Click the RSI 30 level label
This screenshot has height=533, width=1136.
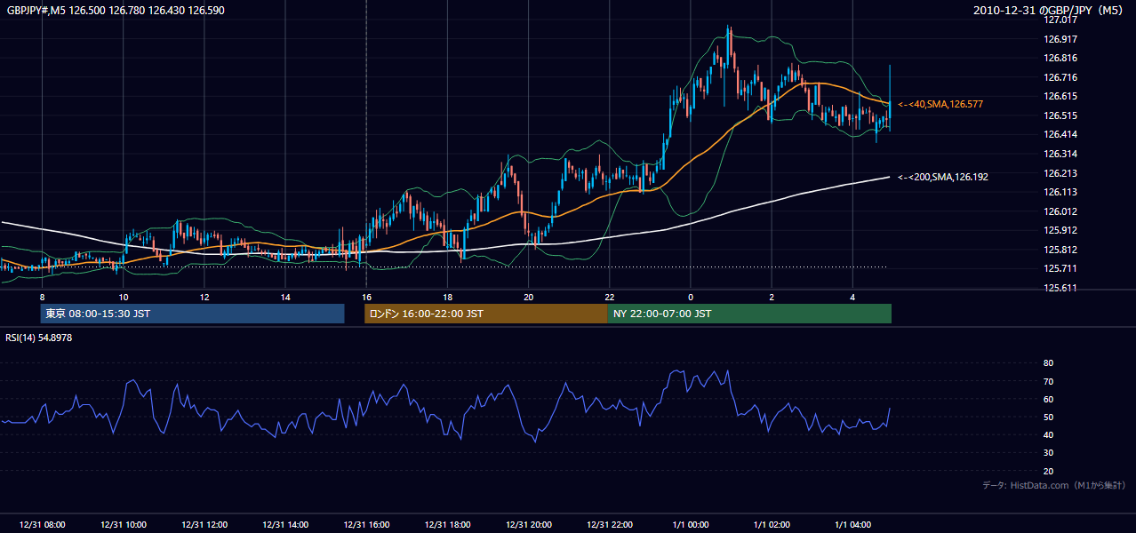(x=1048, y=453)
